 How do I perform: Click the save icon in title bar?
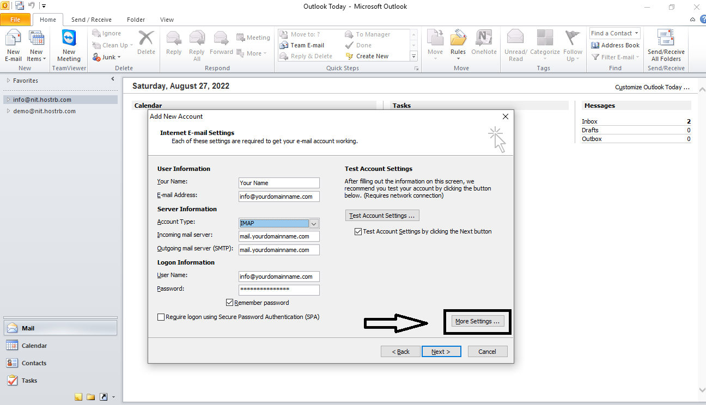click(20, 6)
